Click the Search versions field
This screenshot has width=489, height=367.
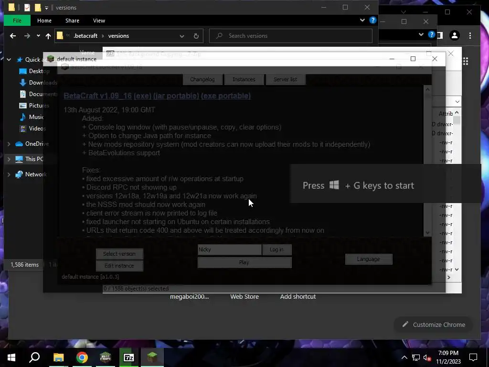click(291, 36)
